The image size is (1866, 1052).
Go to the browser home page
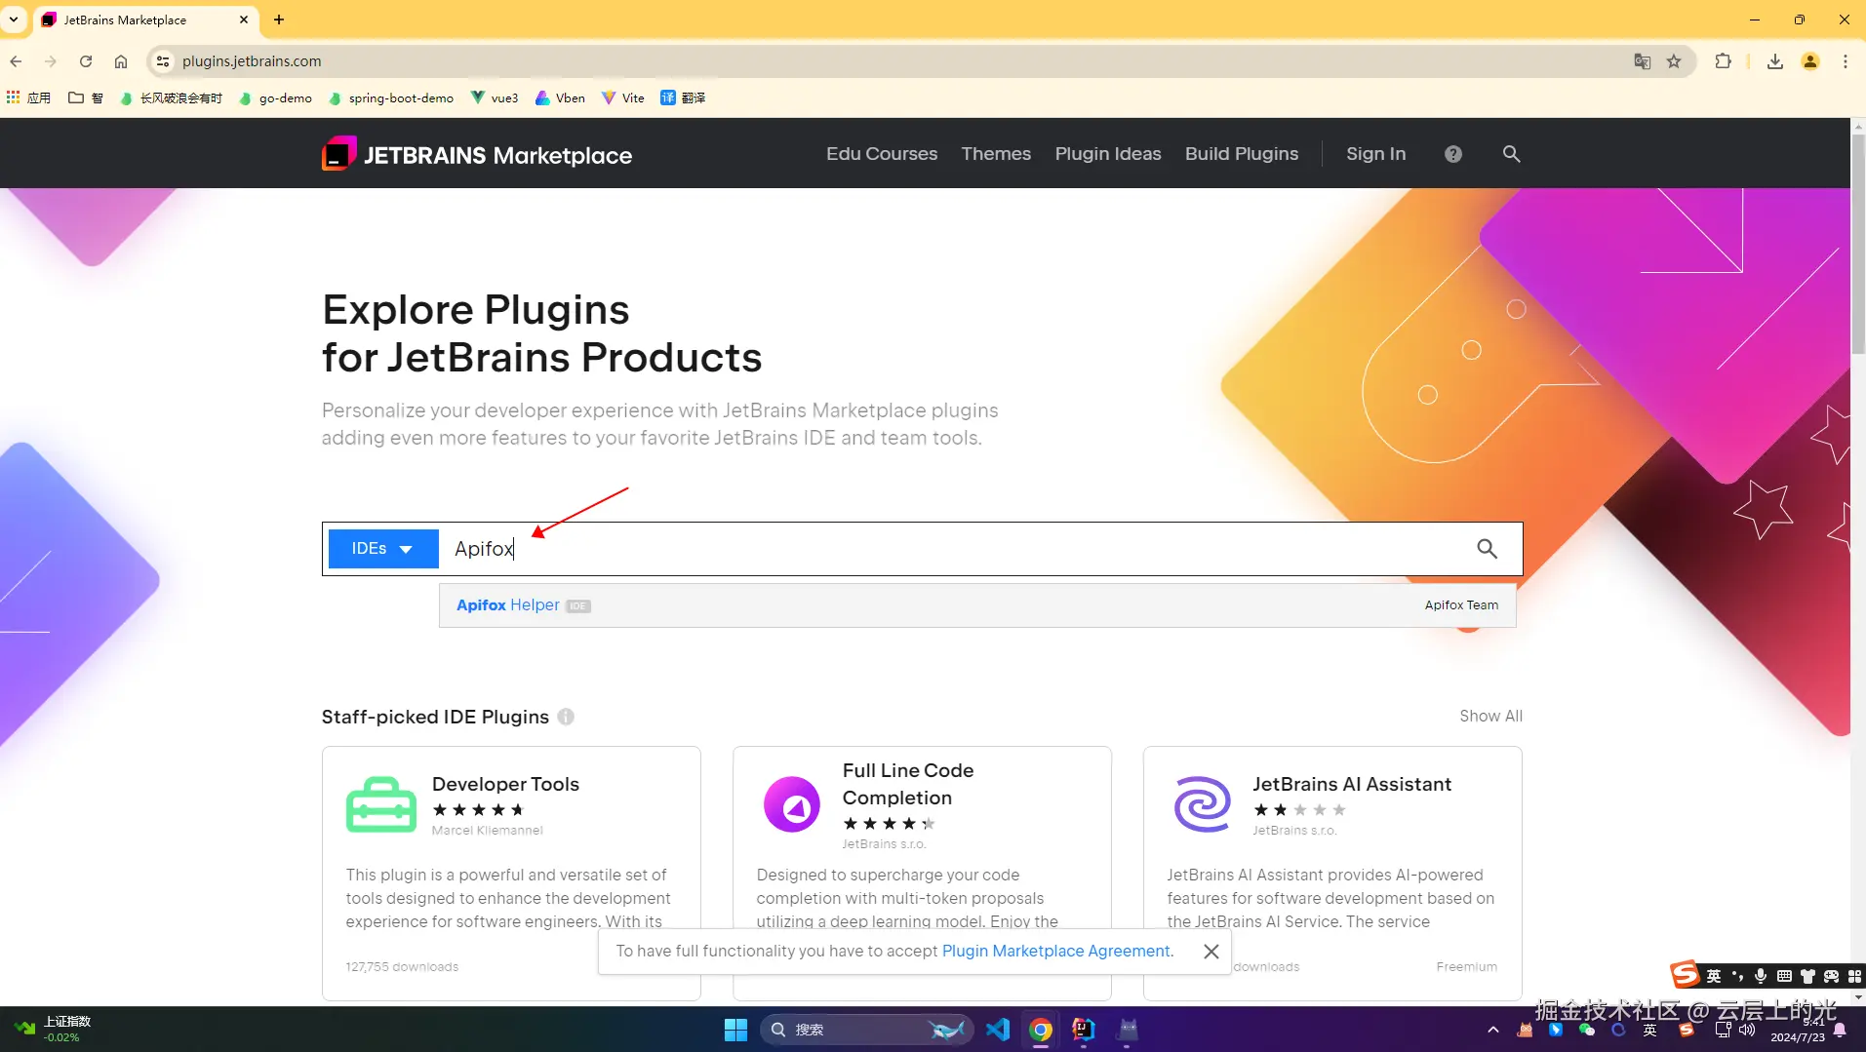point(121,61)
